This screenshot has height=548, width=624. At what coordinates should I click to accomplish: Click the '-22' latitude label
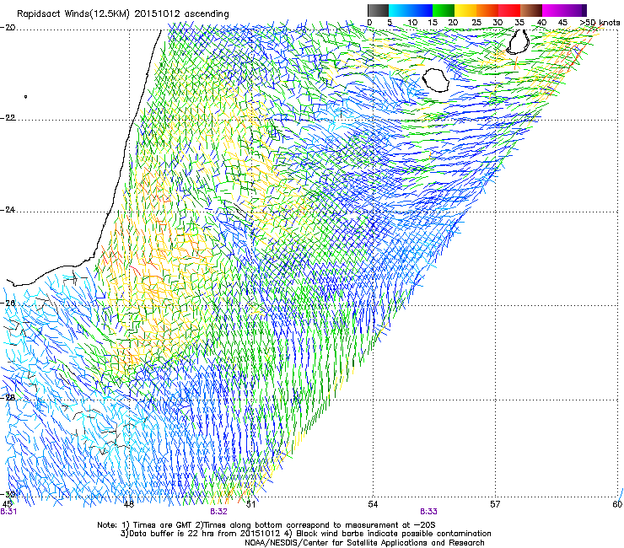[x=8, y=118]
